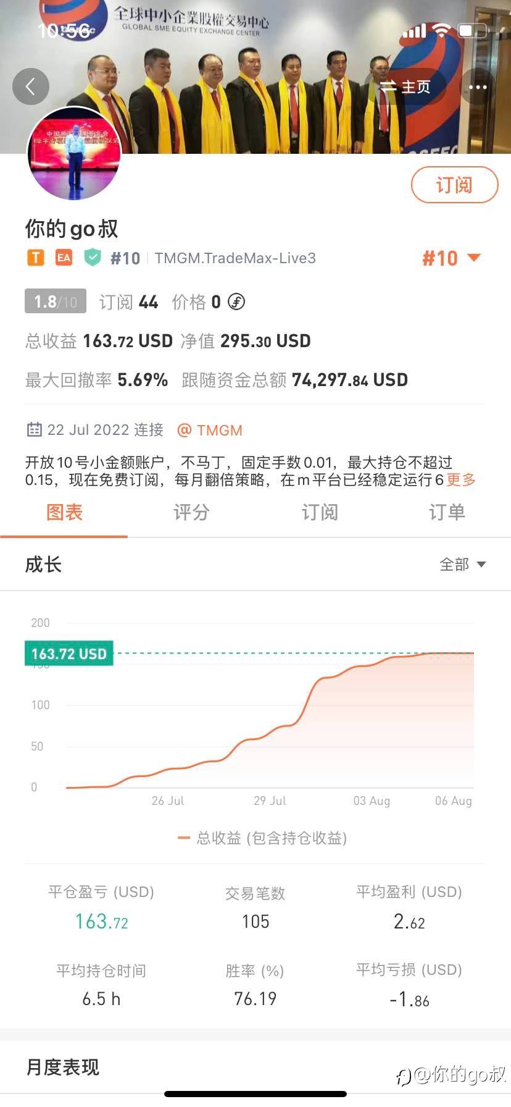Tap the 163.72 USD chart value marker
This screenshot has width=511, height=1107.
click(x=69, y=654)
